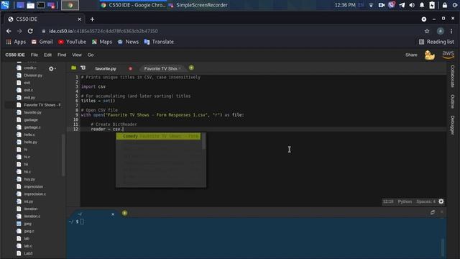
Task: Bookmark this page with star icon
Action: 427,31
